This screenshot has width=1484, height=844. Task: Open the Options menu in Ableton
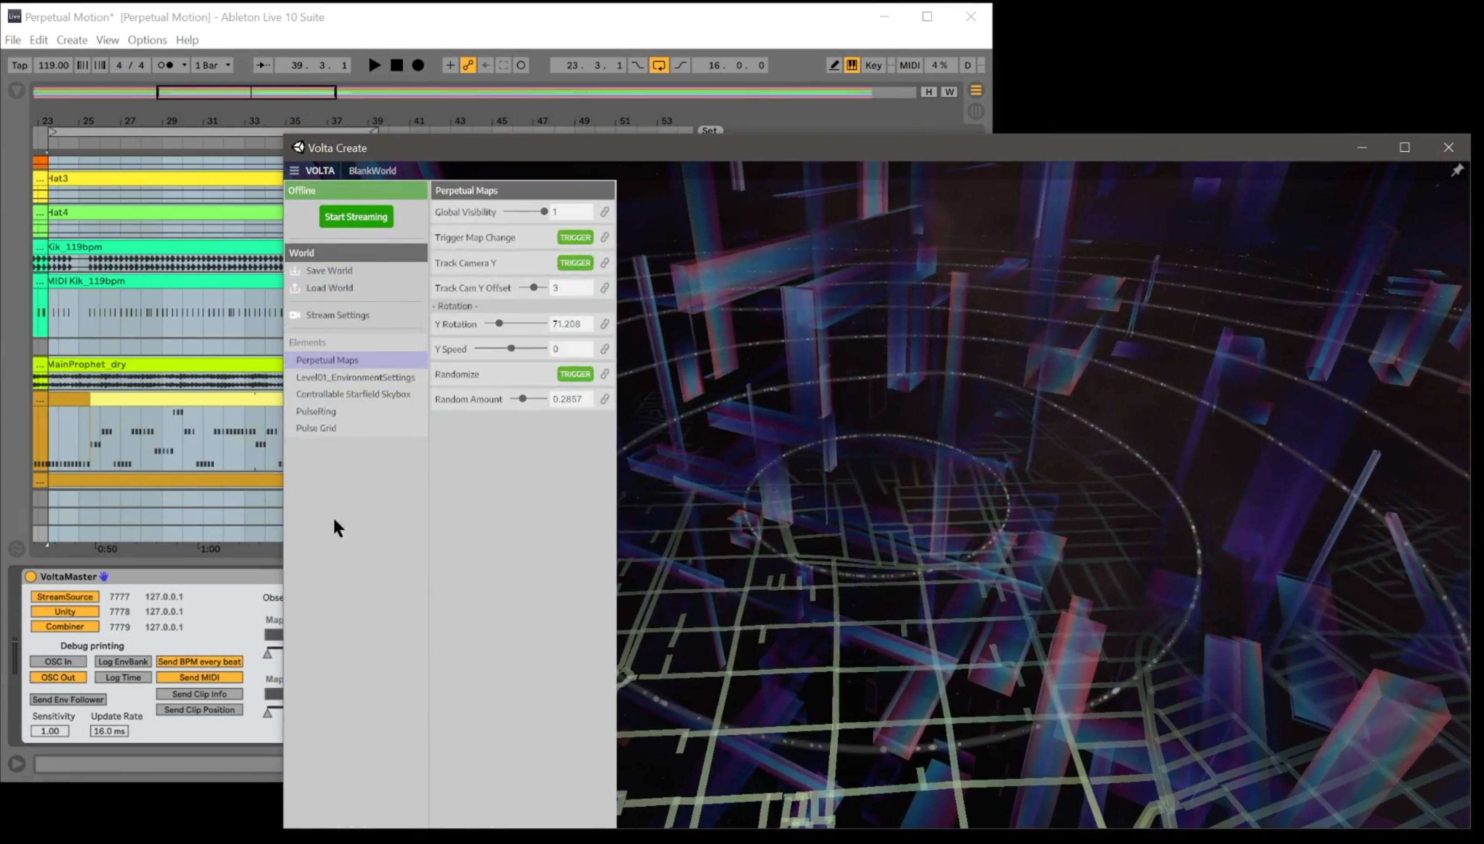(x=147, y=40)
